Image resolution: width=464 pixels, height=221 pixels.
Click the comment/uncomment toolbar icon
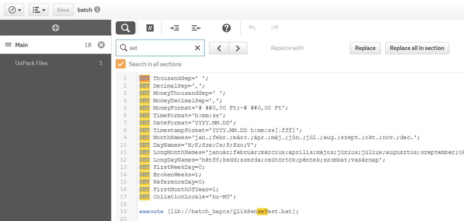[150, 28]
